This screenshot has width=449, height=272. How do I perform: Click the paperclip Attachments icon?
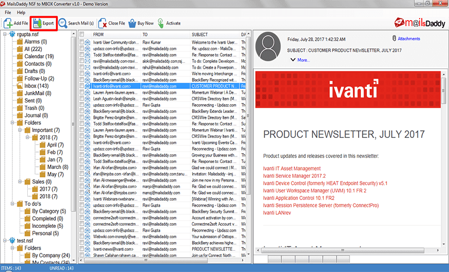tap(394, 39)
